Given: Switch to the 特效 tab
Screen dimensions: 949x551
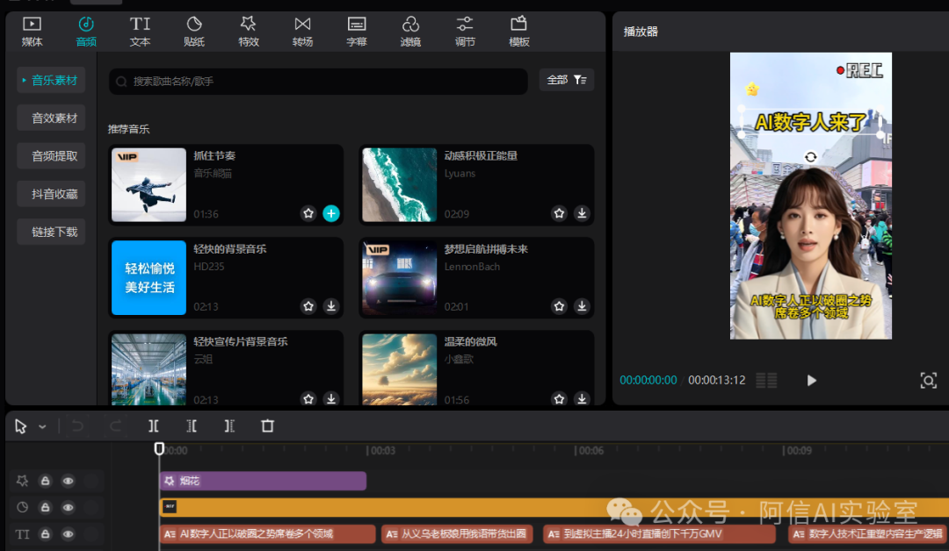Looking at the screenshot, I should (x=249, y=31).
